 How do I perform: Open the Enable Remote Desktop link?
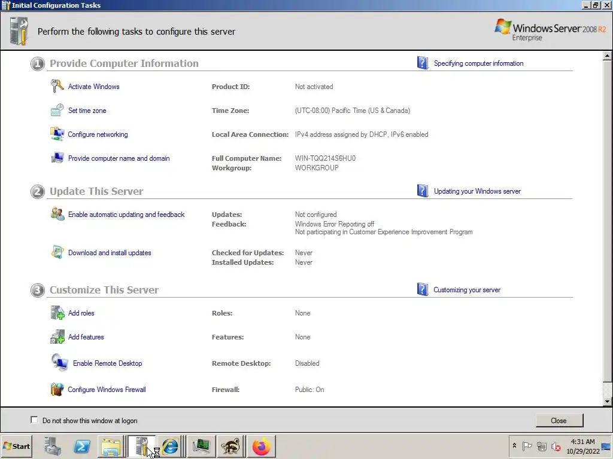point(108,363)
